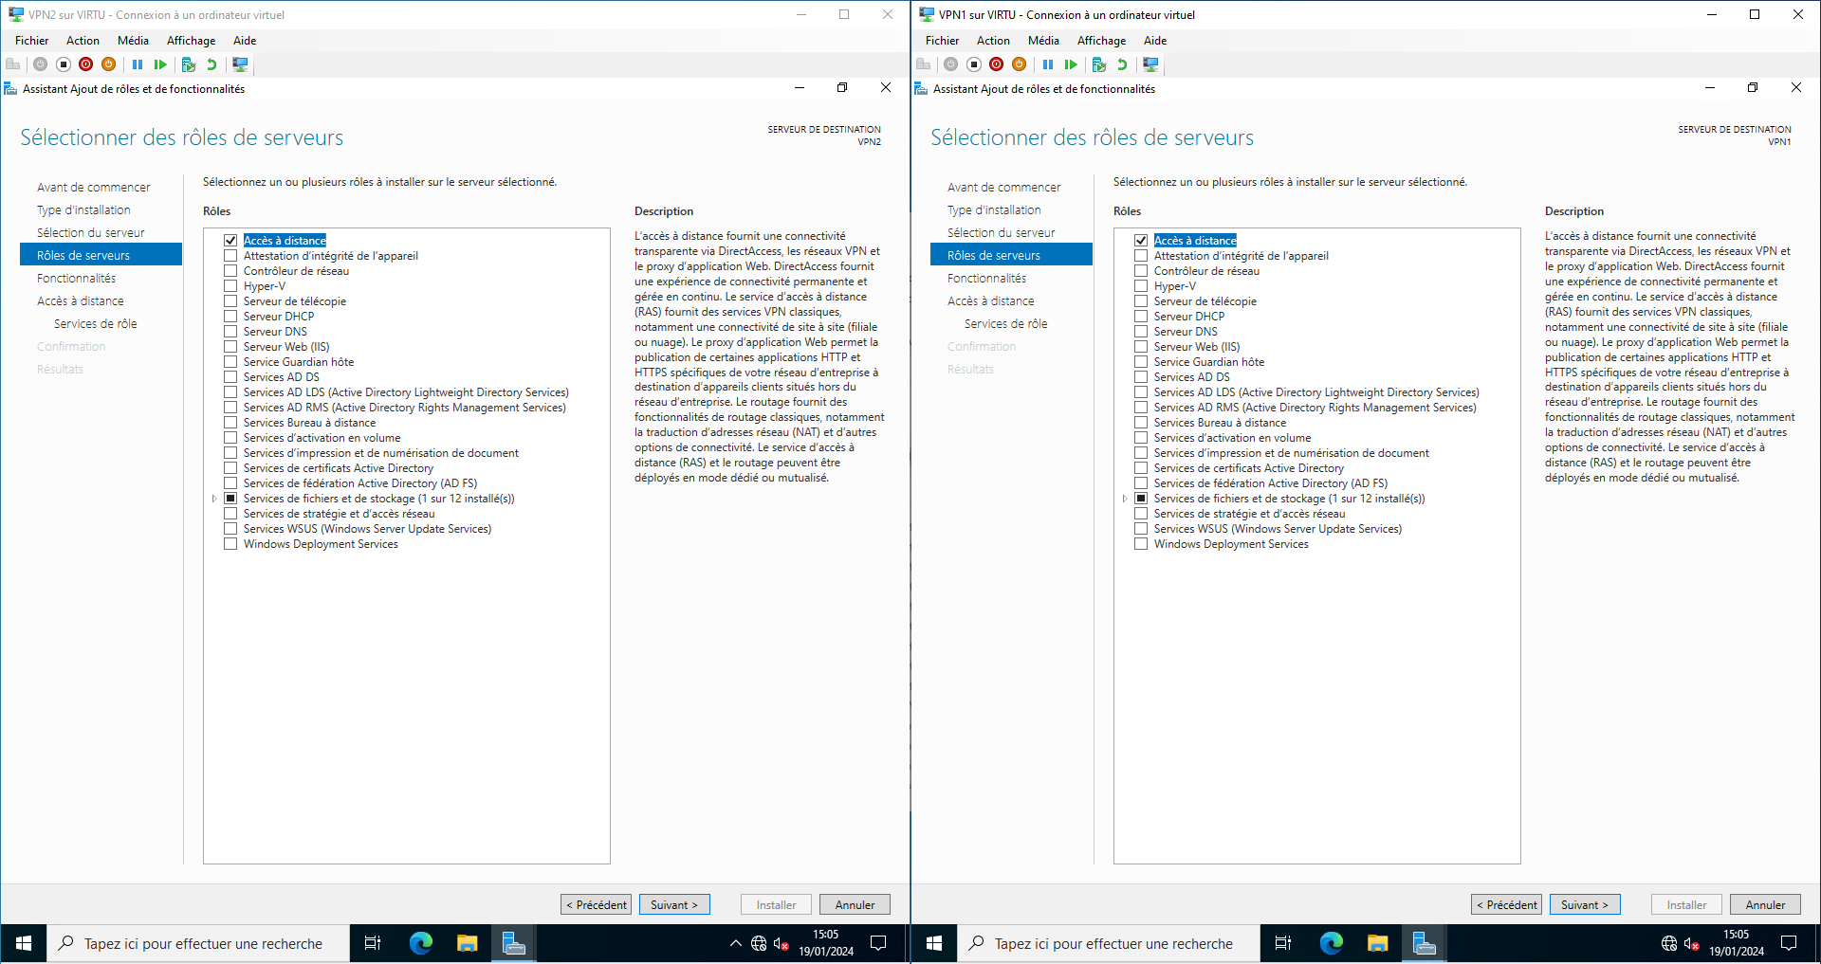Click Annuler in the VPN1 wizard
Screen dimensions: 1821x964
[1765, 904]
